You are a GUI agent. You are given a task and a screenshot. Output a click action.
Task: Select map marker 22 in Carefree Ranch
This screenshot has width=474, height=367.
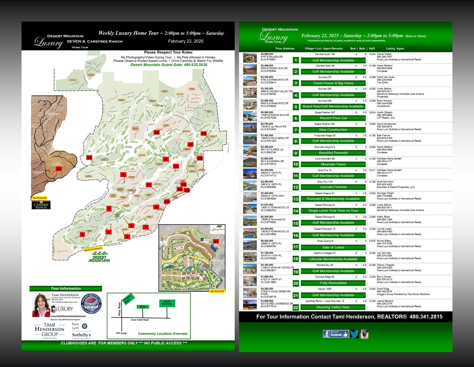tap(59, 169)
